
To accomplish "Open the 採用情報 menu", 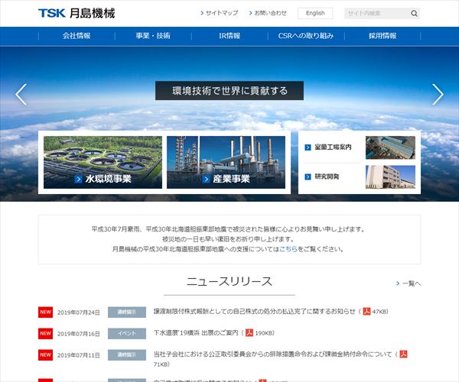I will [382, 36].
